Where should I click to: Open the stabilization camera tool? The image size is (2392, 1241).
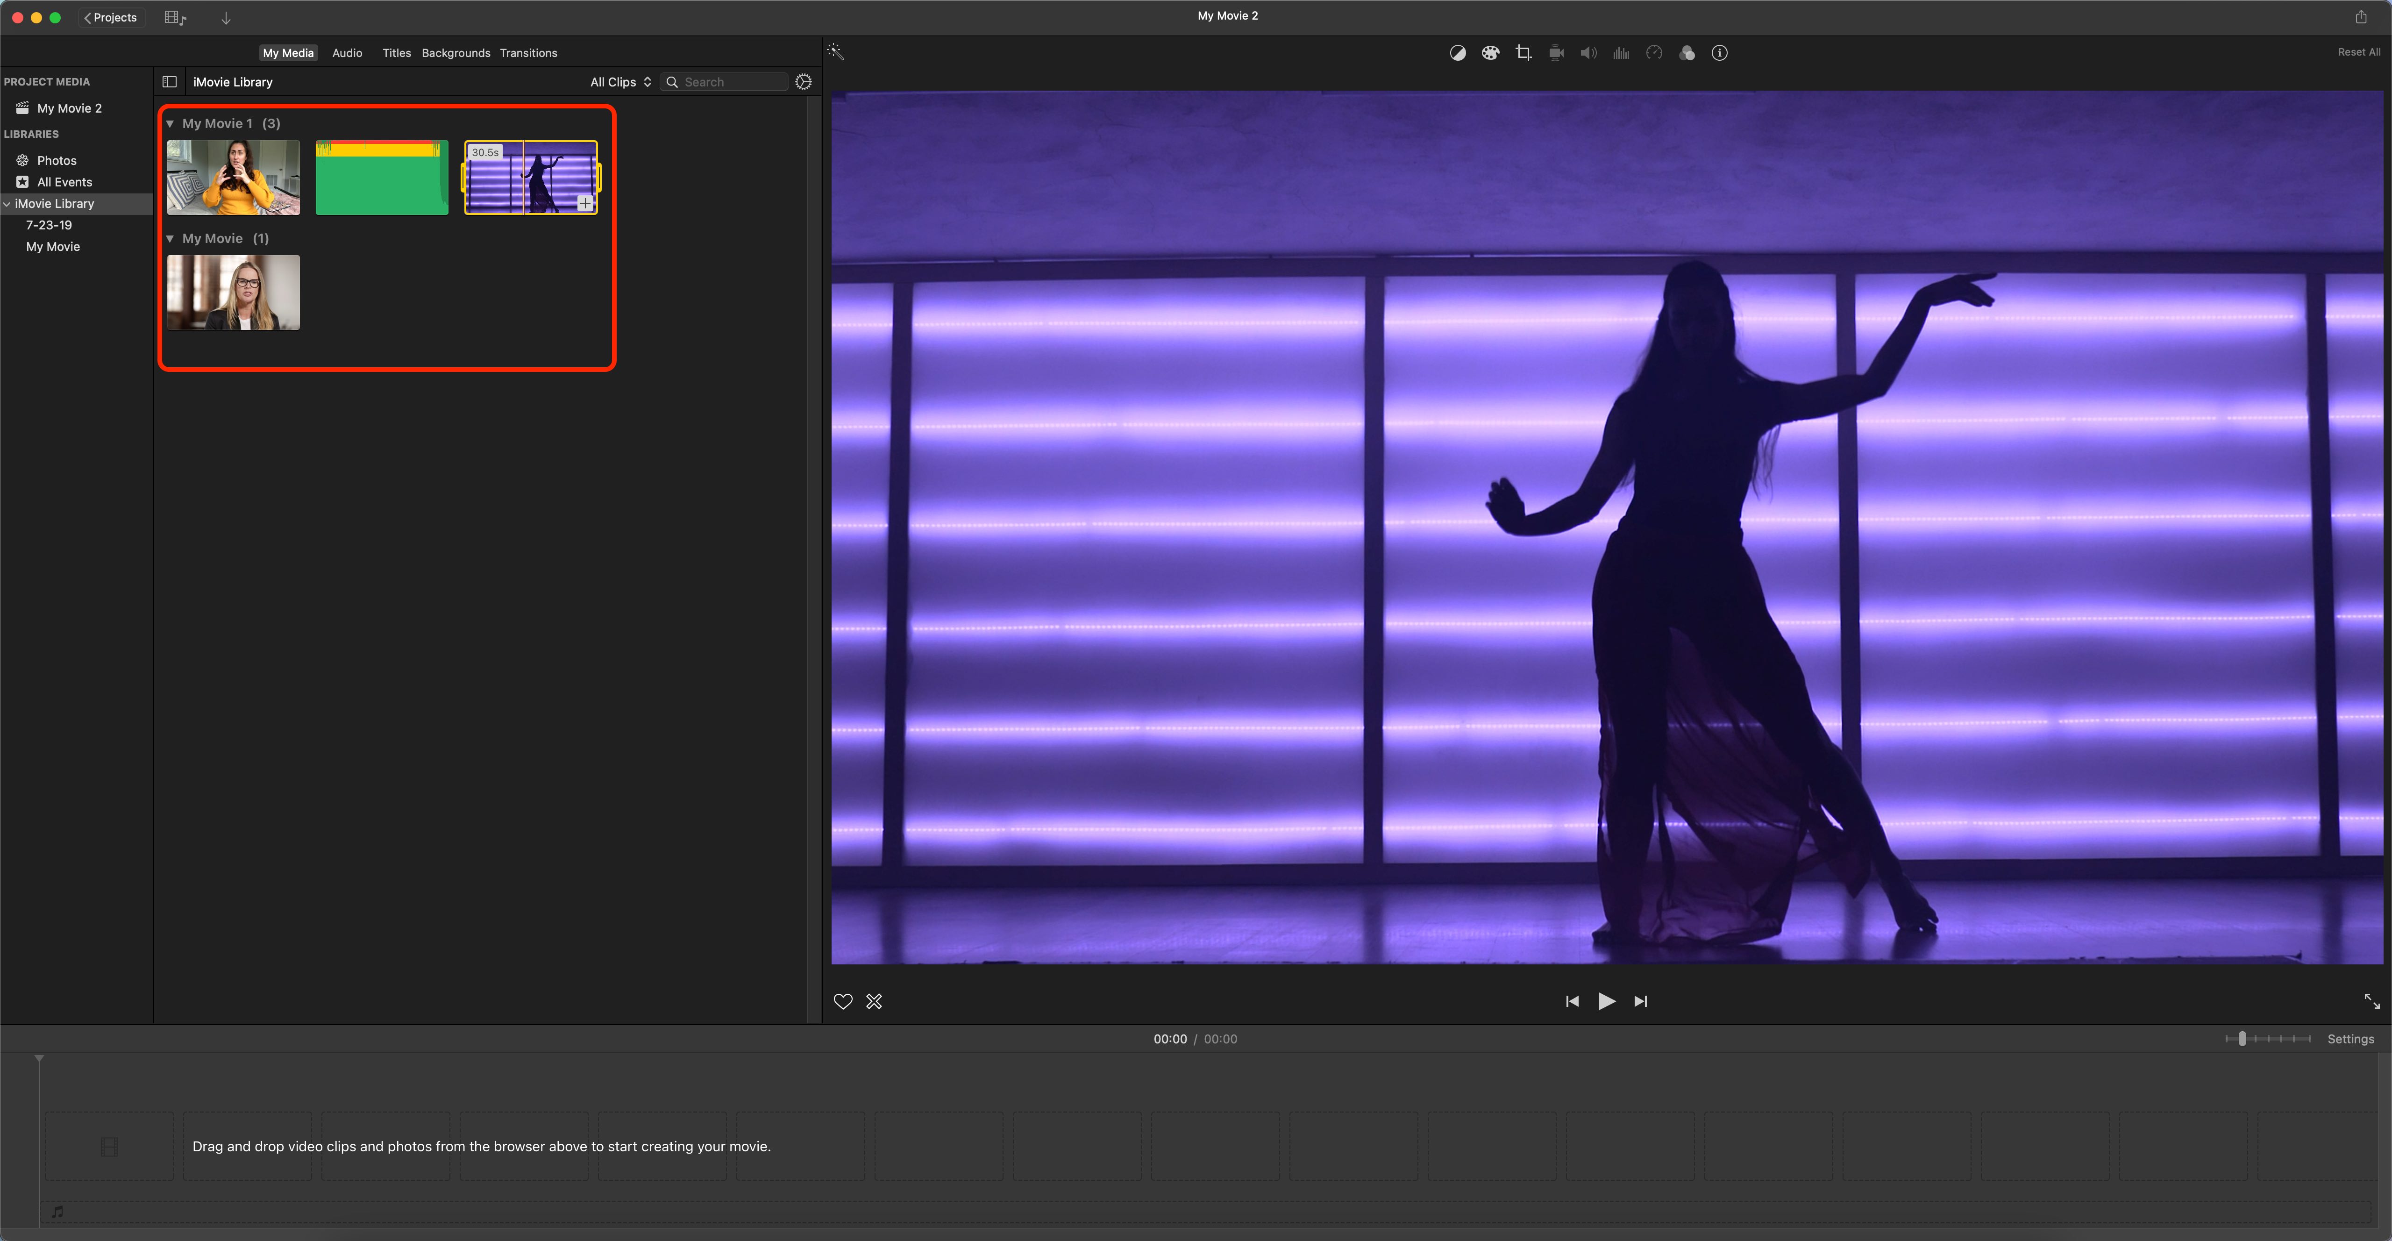tap(1556, 53)
